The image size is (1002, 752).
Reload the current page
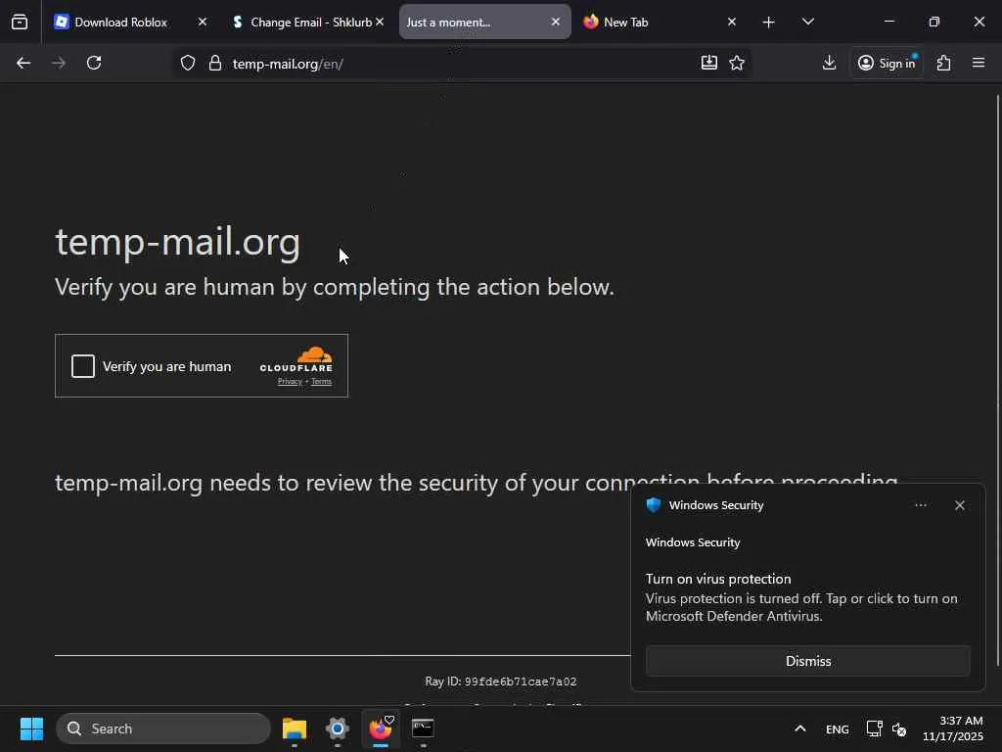pyautogui.click(x=94, y=63)
